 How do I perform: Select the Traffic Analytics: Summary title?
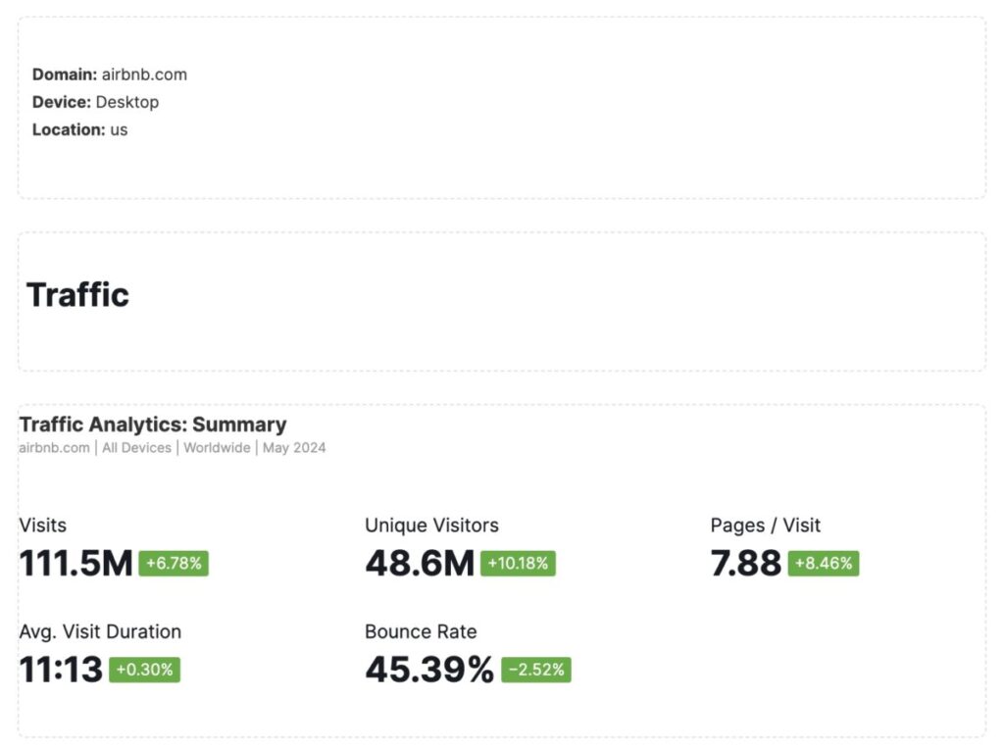(x=153, y=425)
